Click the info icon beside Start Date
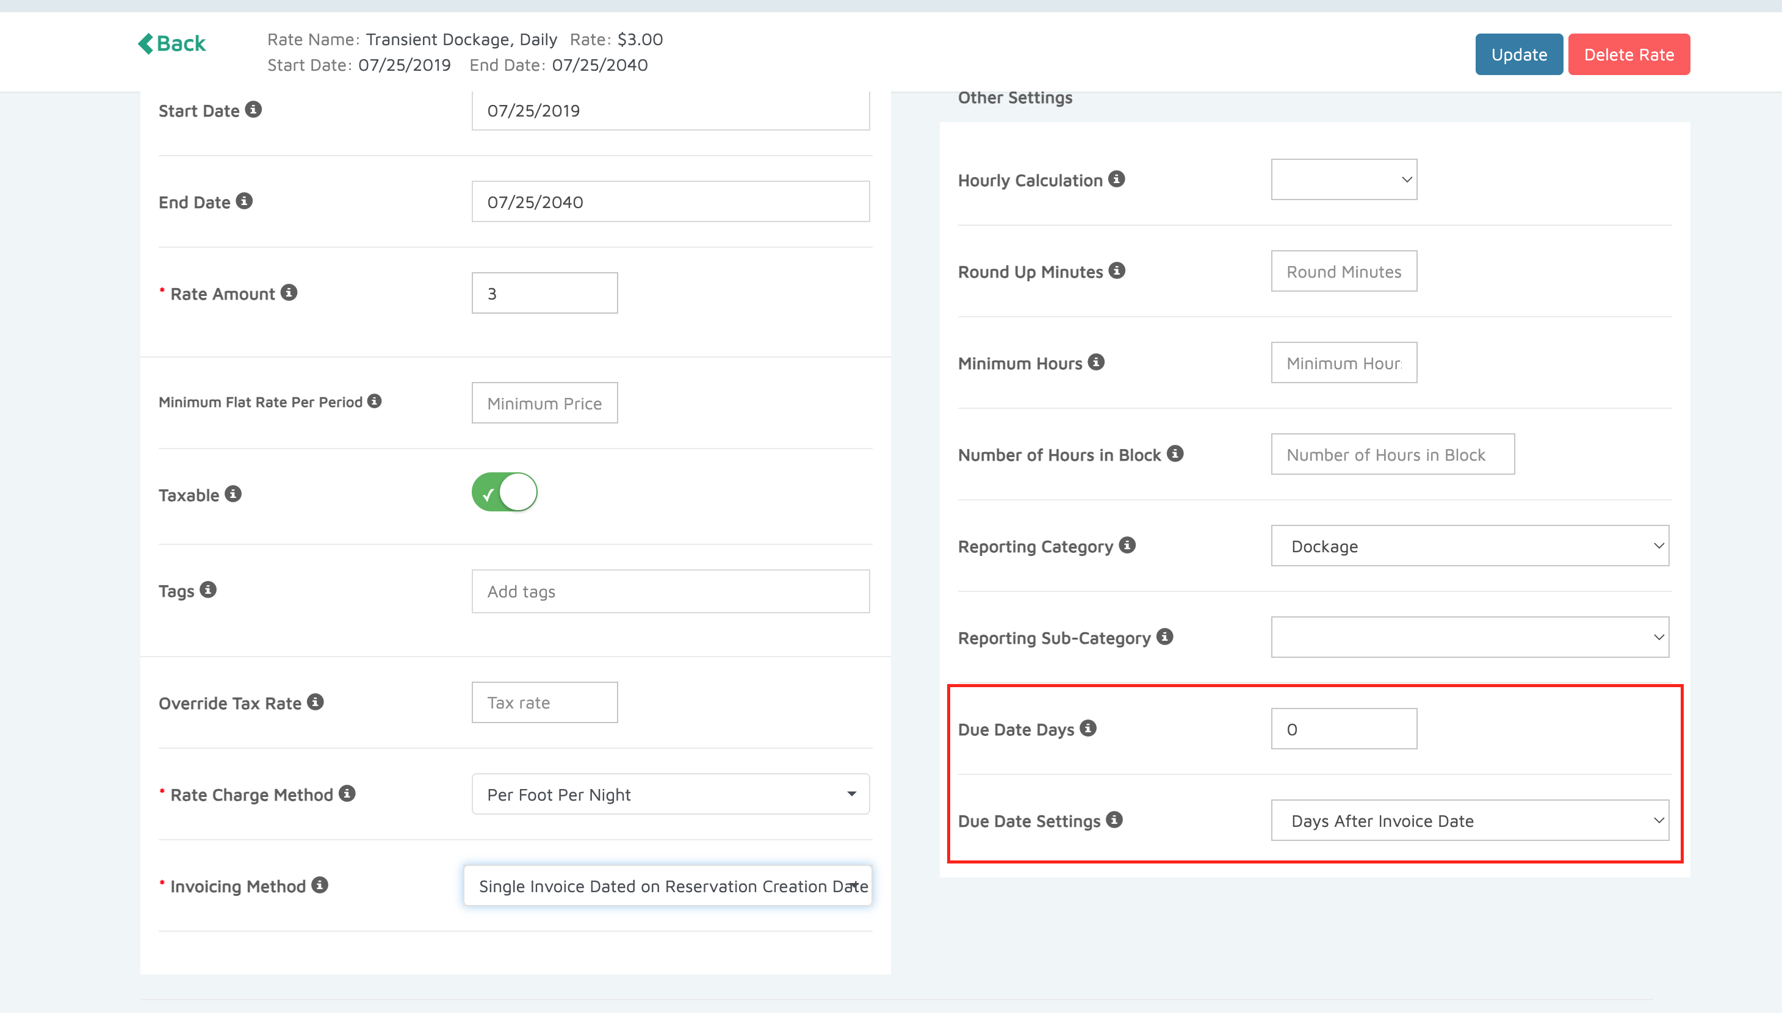This screenshot has height=1013, width=1782. pos(253,110)
